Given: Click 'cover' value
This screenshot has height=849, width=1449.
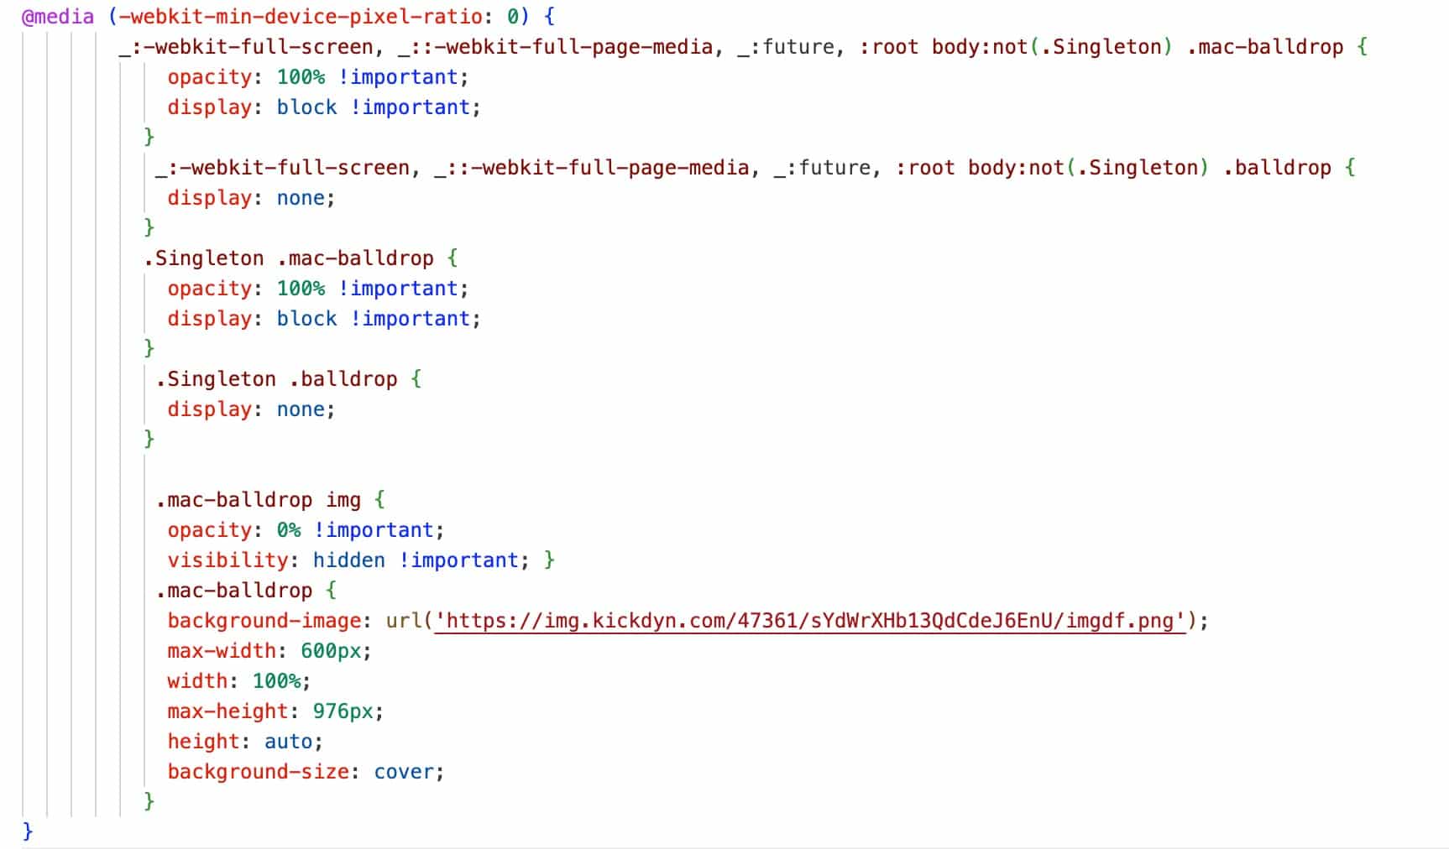Looking at the screenshot, I should pos(404,772).
